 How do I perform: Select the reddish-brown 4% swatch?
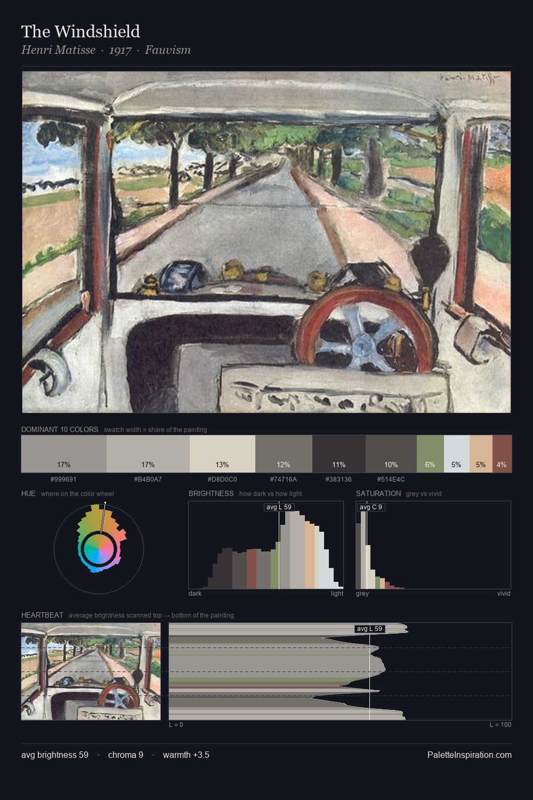click(502, 454)
